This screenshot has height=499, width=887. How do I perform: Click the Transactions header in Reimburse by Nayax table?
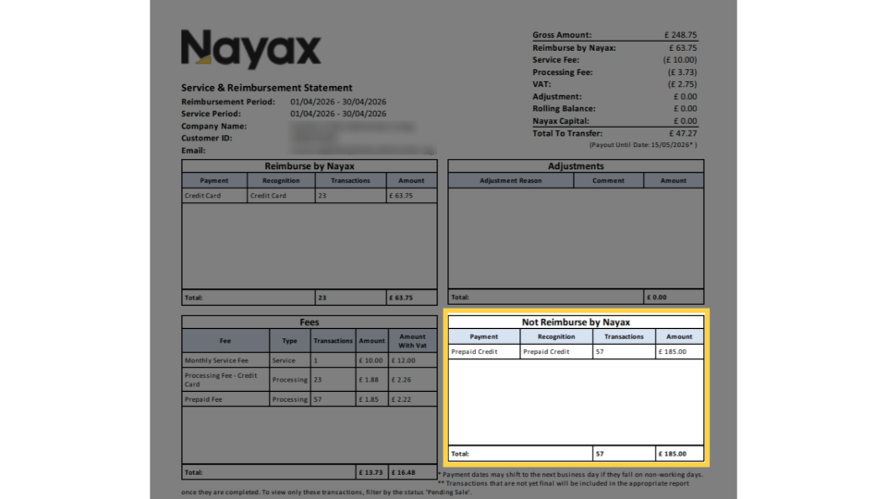pos(350,180)
